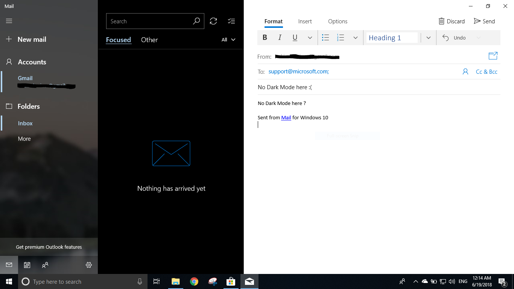Open the Accounts section
Screen dimensions: 514x289
26,62
